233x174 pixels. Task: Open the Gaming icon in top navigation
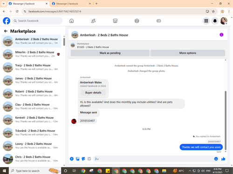(158, 21)
